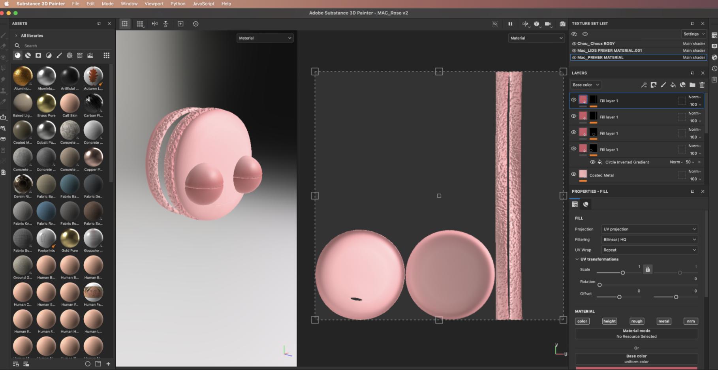
Task: Click the add paint layer brush icon
Action: point(663,85)
